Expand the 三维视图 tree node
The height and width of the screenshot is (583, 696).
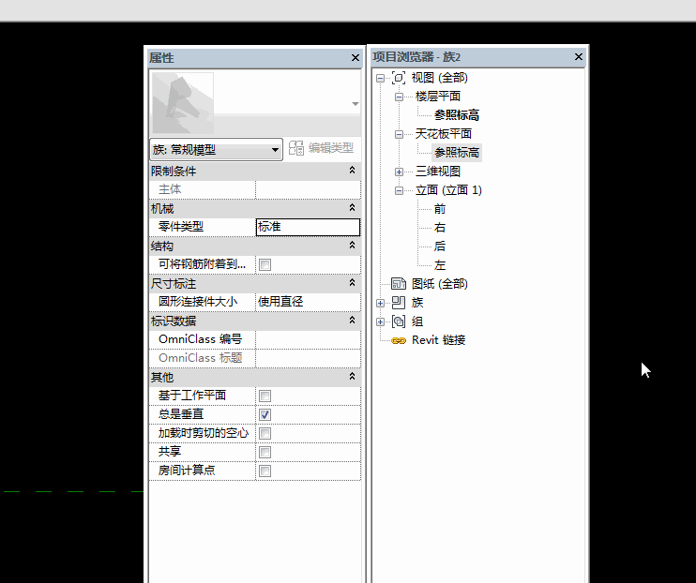(x=399, y=172)
